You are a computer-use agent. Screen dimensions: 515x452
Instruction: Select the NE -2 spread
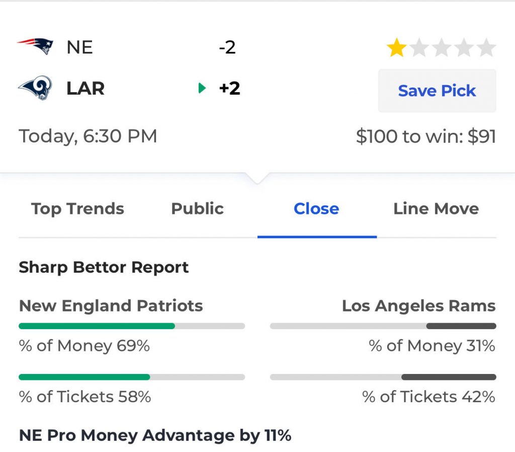(227, 47)
